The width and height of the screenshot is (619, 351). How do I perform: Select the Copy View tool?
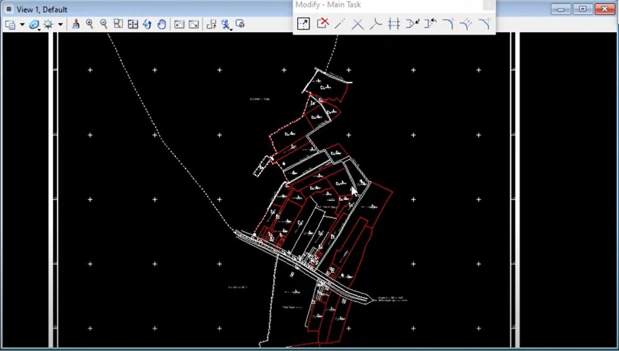pyautogui.click(x=212, y=25)
